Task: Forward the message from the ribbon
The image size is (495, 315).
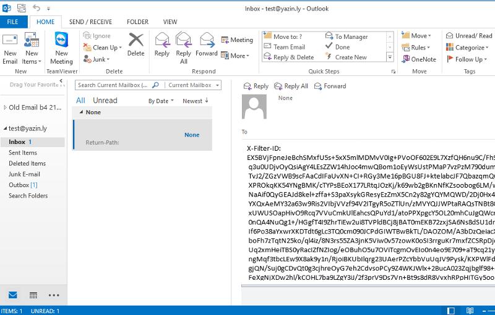Action: tap(207, 44)
